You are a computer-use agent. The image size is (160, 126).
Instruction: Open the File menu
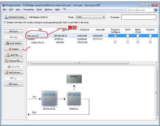point(5,9)
